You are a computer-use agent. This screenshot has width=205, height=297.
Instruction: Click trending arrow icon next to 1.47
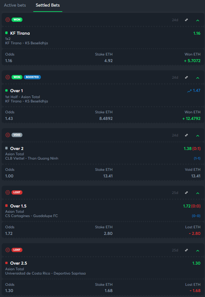[189, 91]
